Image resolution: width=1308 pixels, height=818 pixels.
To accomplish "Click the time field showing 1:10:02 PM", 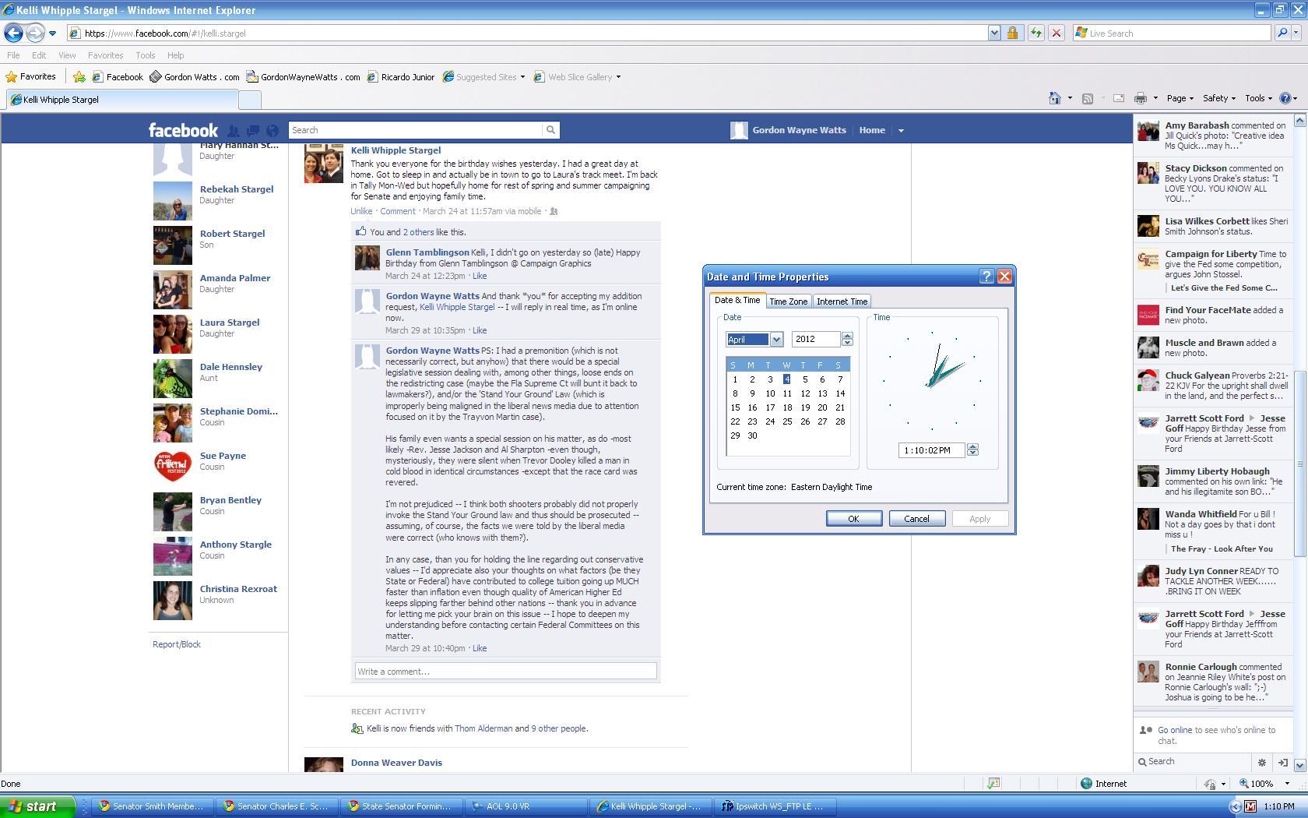I will point(931,450).
